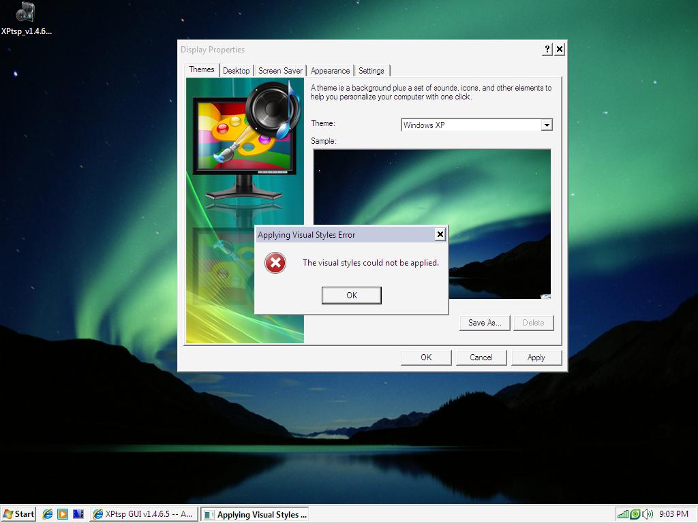The image size is (698, 523).
Task: Confirm Display Properties with OK
Action: point(426,358)
